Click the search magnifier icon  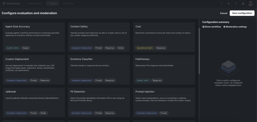[x=236, y=3]
